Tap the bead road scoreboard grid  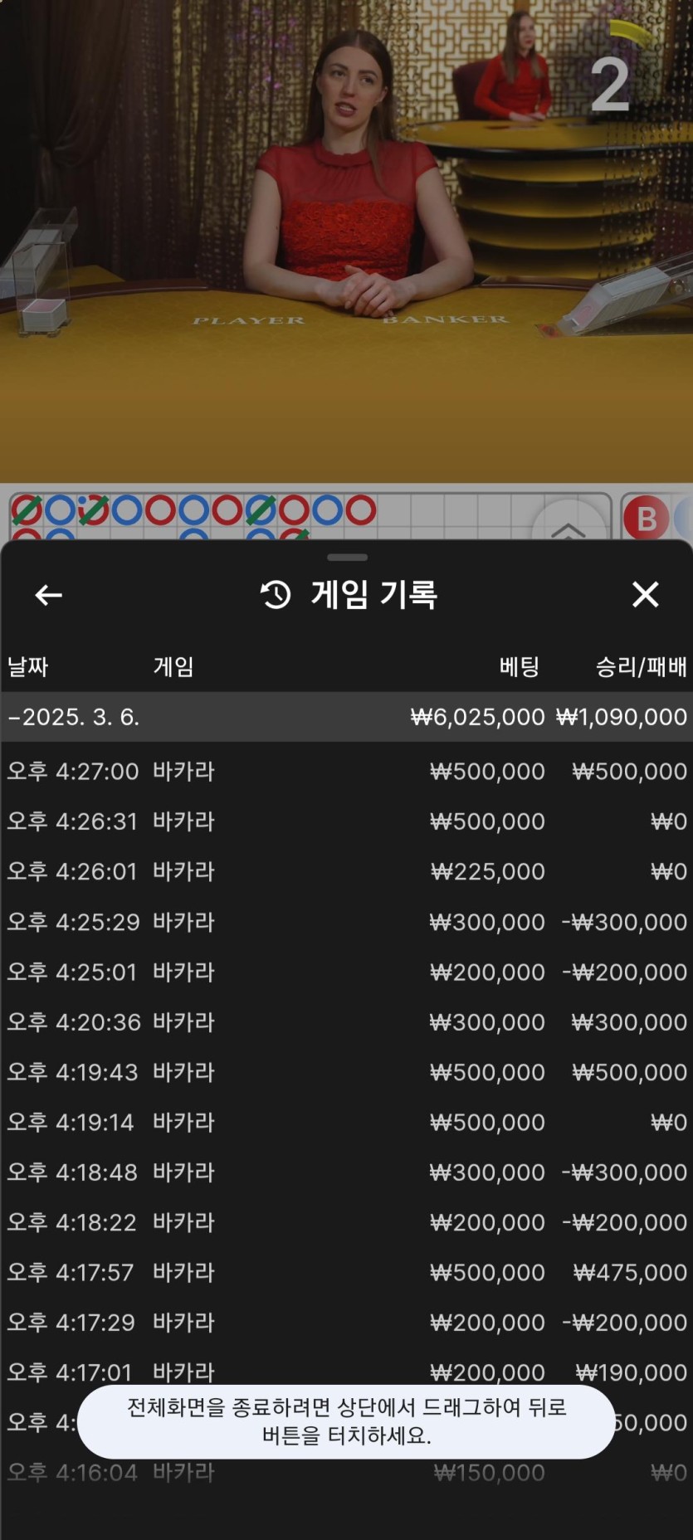click(x=274, y=516)
